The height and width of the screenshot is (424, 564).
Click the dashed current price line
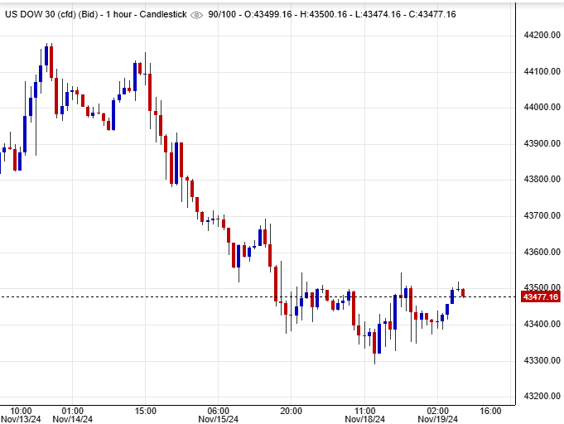tap(248, 296)
